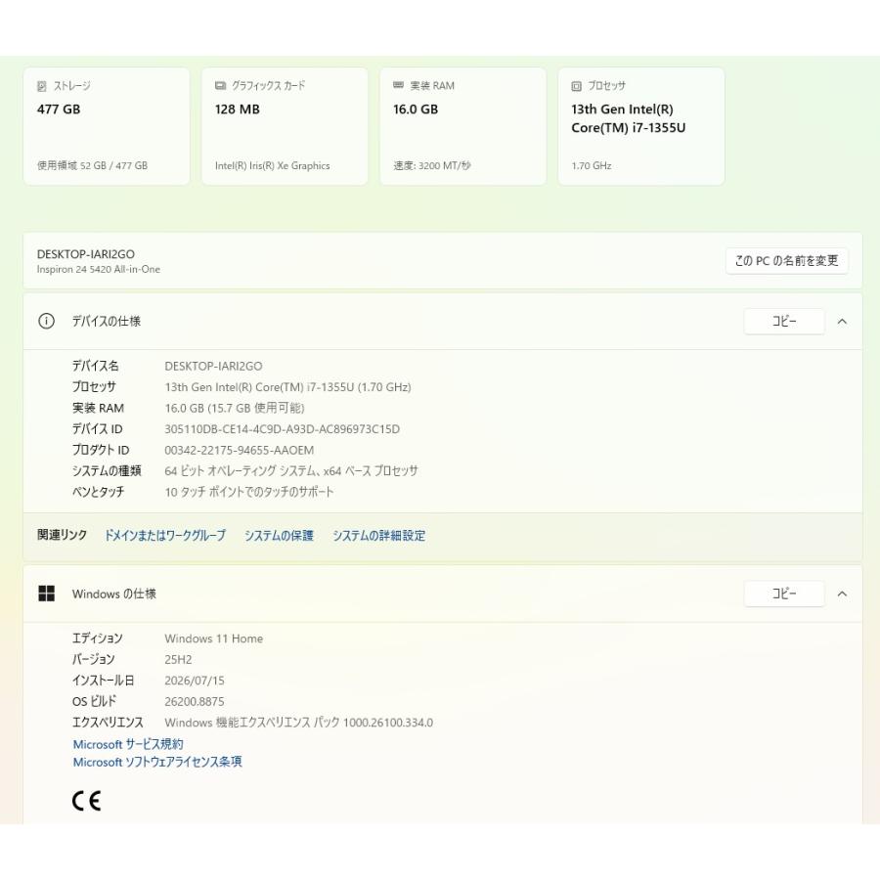This screenshot has width=880, height=880.
Task: Select model text Inspiron 24 5420 All-in-One
Action: [x=99, y=270]
